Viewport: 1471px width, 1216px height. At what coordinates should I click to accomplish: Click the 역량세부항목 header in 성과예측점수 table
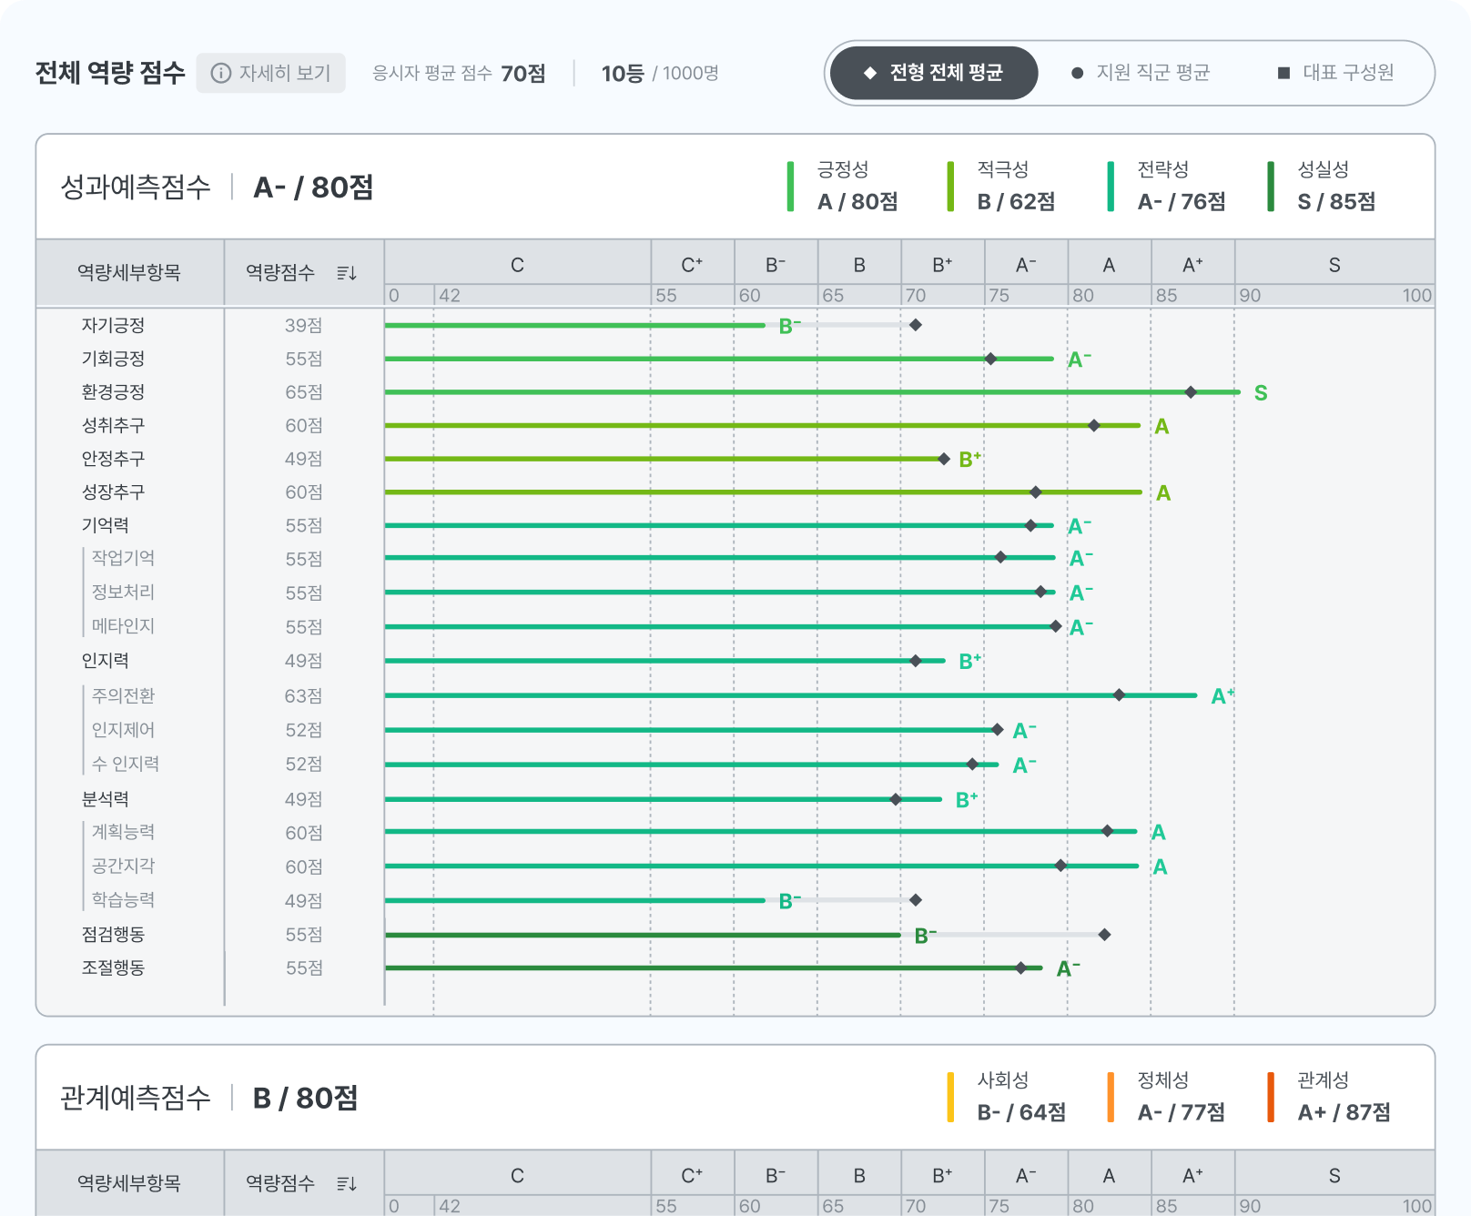pos(129,272)
